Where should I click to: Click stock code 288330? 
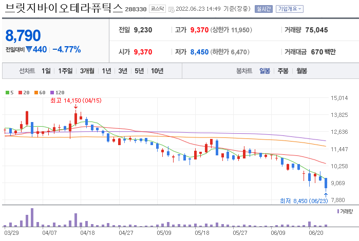136,9
